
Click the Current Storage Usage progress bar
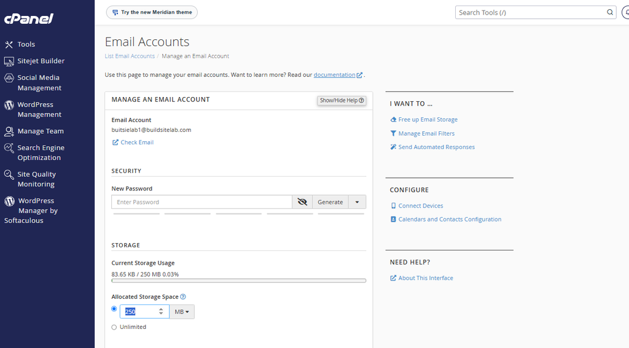239,280
